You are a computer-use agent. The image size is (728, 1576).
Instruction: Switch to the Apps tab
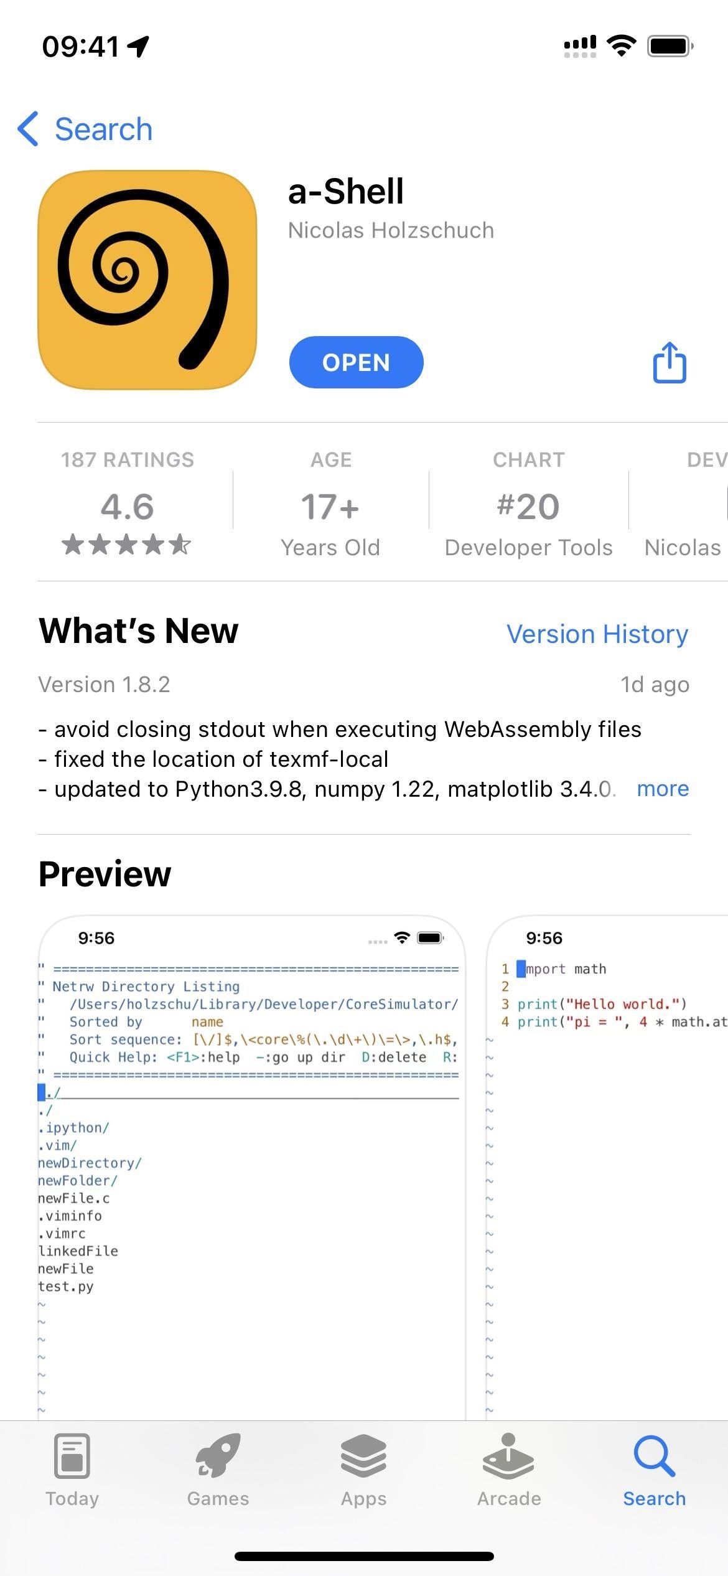click(364, 1470)
